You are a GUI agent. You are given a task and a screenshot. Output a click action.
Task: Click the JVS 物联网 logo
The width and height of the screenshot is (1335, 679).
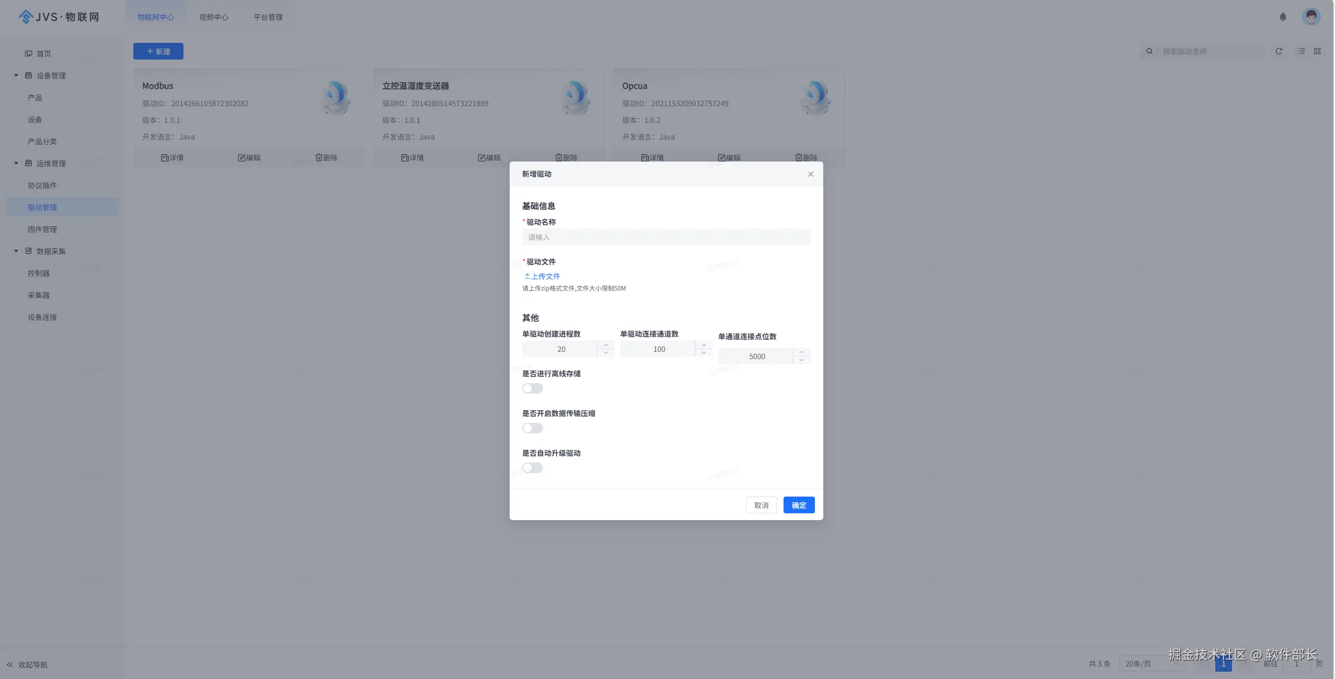coord(59,17)
